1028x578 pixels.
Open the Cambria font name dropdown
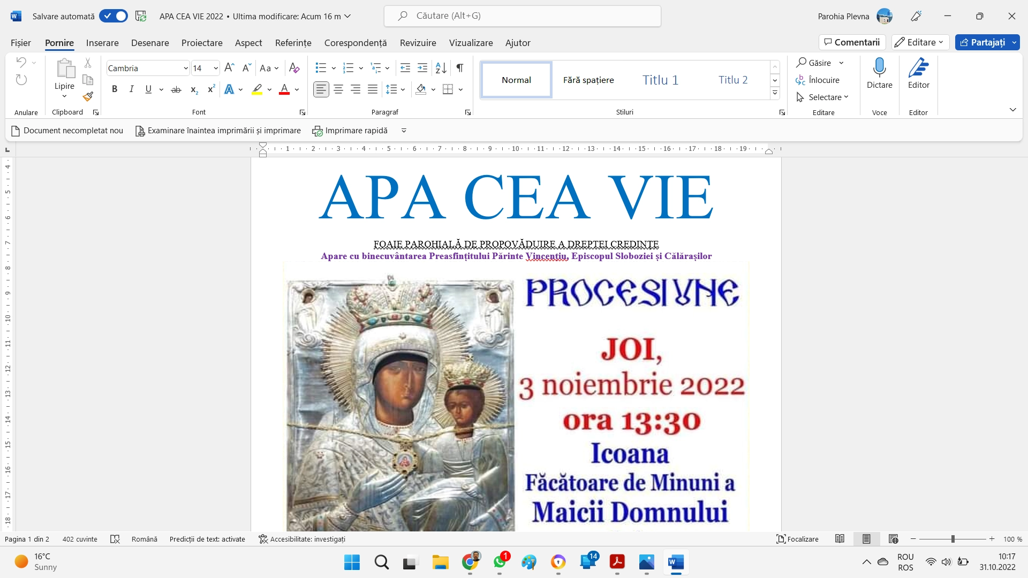point(186,68)
